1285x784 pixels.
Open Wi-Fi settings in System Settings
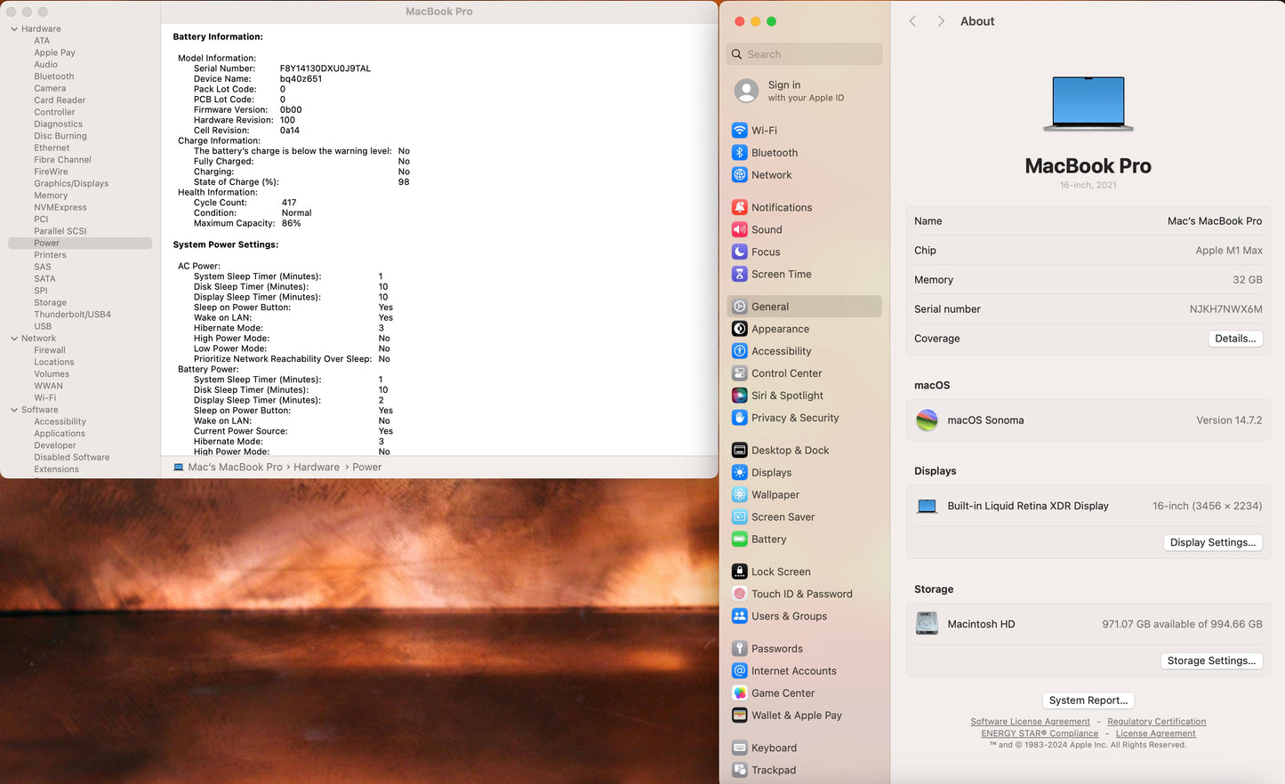pyautogui.click(x=773, y=130)
